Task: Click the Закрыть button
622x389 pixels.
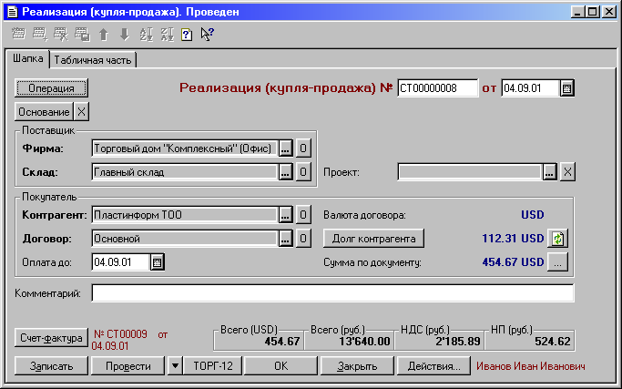Action: pyautogui.click(x=357, y=365)
